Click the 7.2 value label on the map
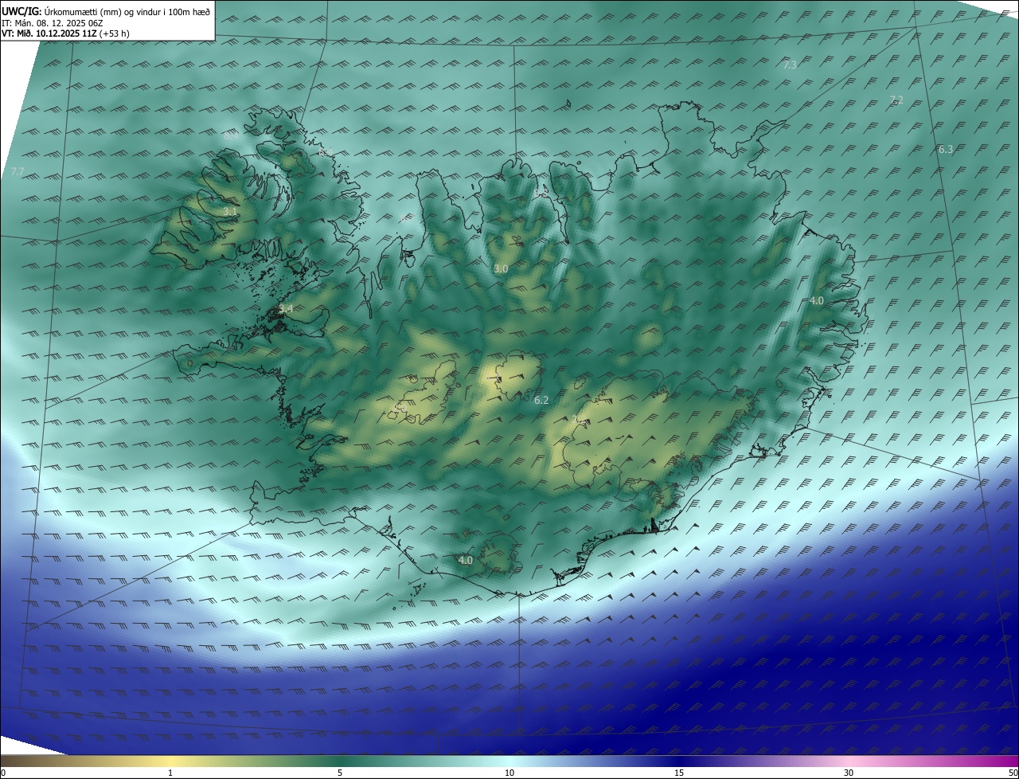Screen dimensions: 1019x779 pyautogui.click(x=896, y=100)
